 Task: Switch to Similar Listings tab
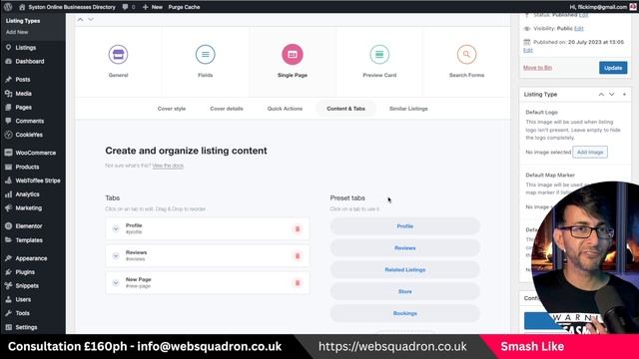pyautogui.click(x=408, y=109)
